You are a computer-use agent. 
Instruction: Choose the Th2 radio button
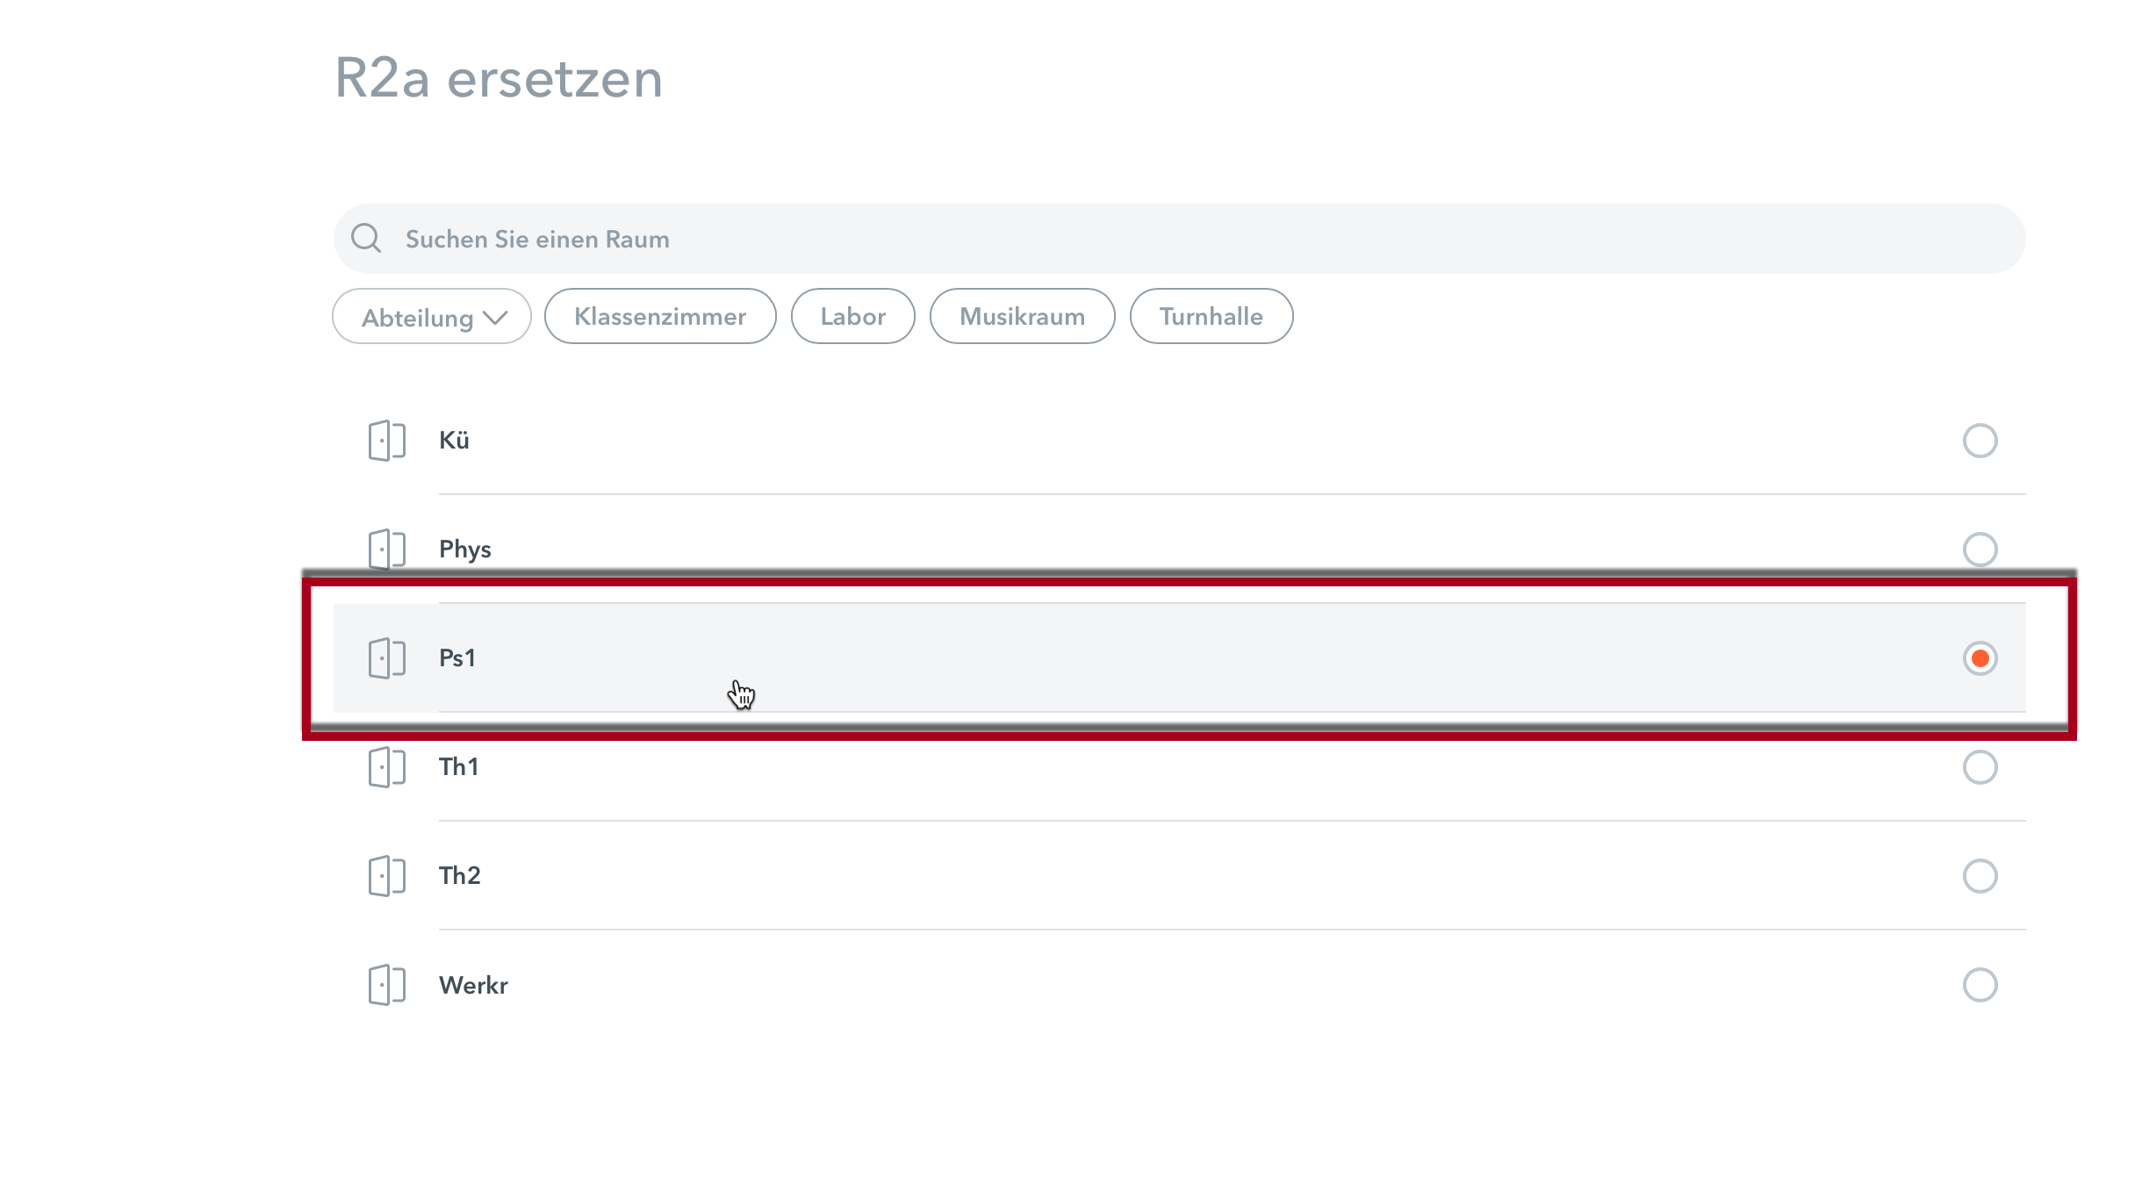[1980, 876]
